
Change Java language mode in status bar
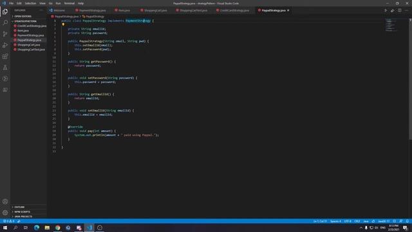pyautogui.click(x=366, y=221)
